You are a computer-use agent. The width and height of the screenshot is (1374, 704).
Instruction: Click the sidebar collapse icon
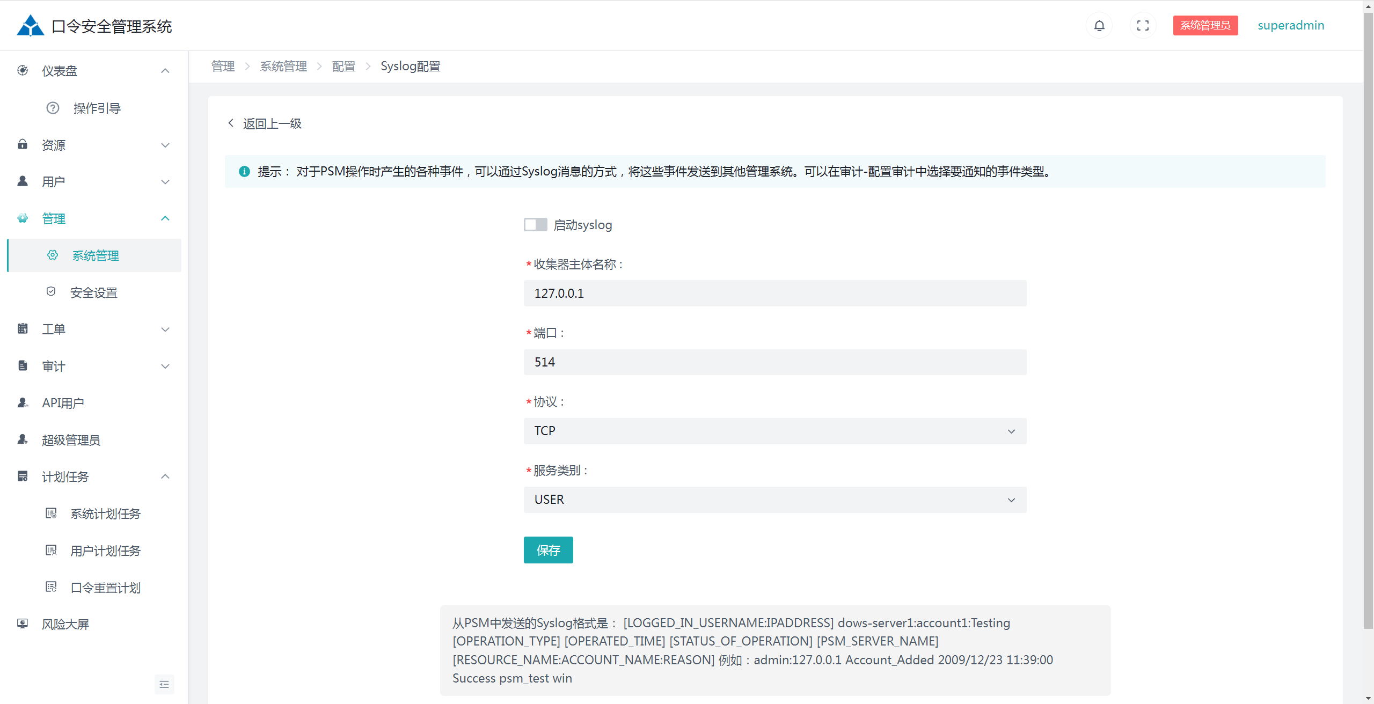pos(164,684)
